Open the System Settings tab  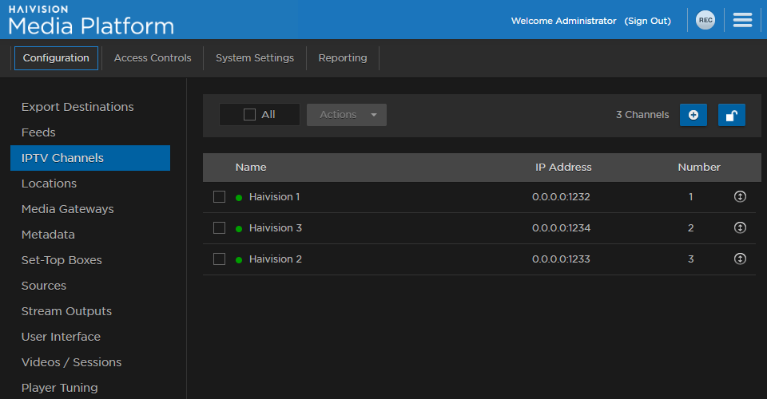click(255, 58)
